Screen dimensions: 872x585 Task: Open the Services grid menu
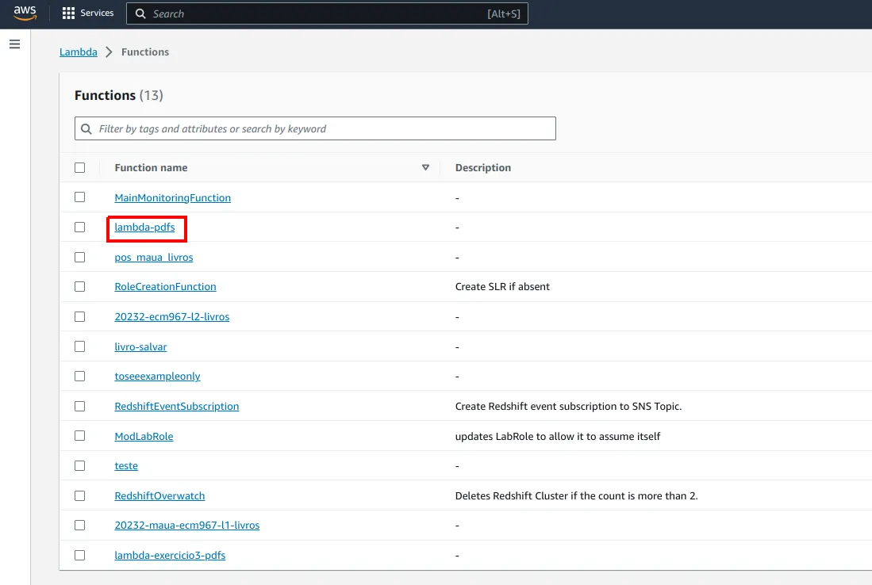88,13
